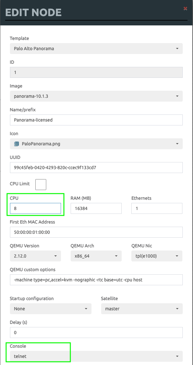Click the Ethernets count field
The height and width of the screenshot is (365, 193).
click(x=157, y=208)
